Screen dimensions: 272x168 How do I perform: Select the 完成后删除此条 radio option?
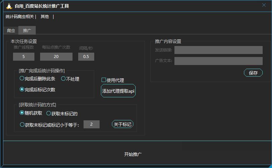click(22, 79)
